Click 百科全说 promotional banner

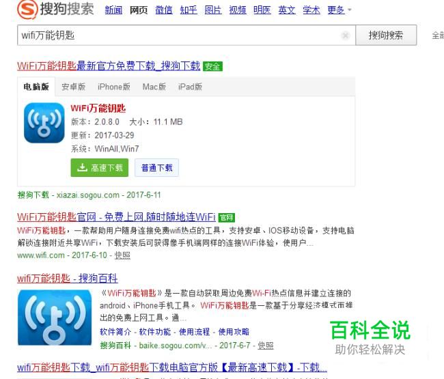coord(370,337)
